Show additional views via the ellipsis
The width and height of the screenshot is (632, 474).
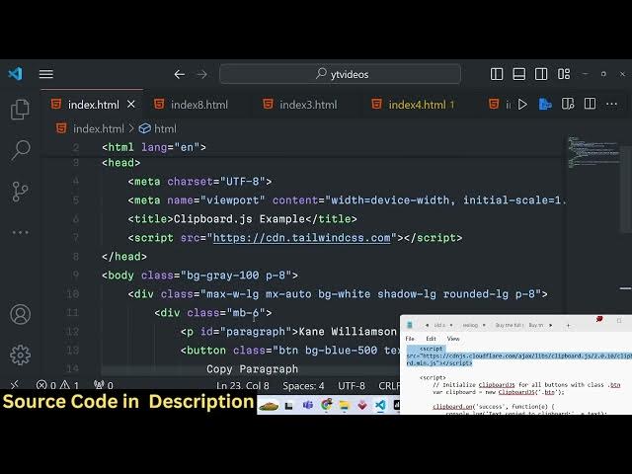click(x=20, y=233)
